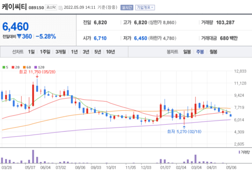Viewport: 252px width, 173px height.
Task: Click the 코스닥 market badge
Action: [x=51, y=7]
